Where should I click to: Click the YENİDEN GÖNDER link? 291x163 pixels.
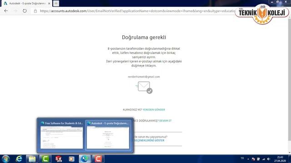click(154, 110)
